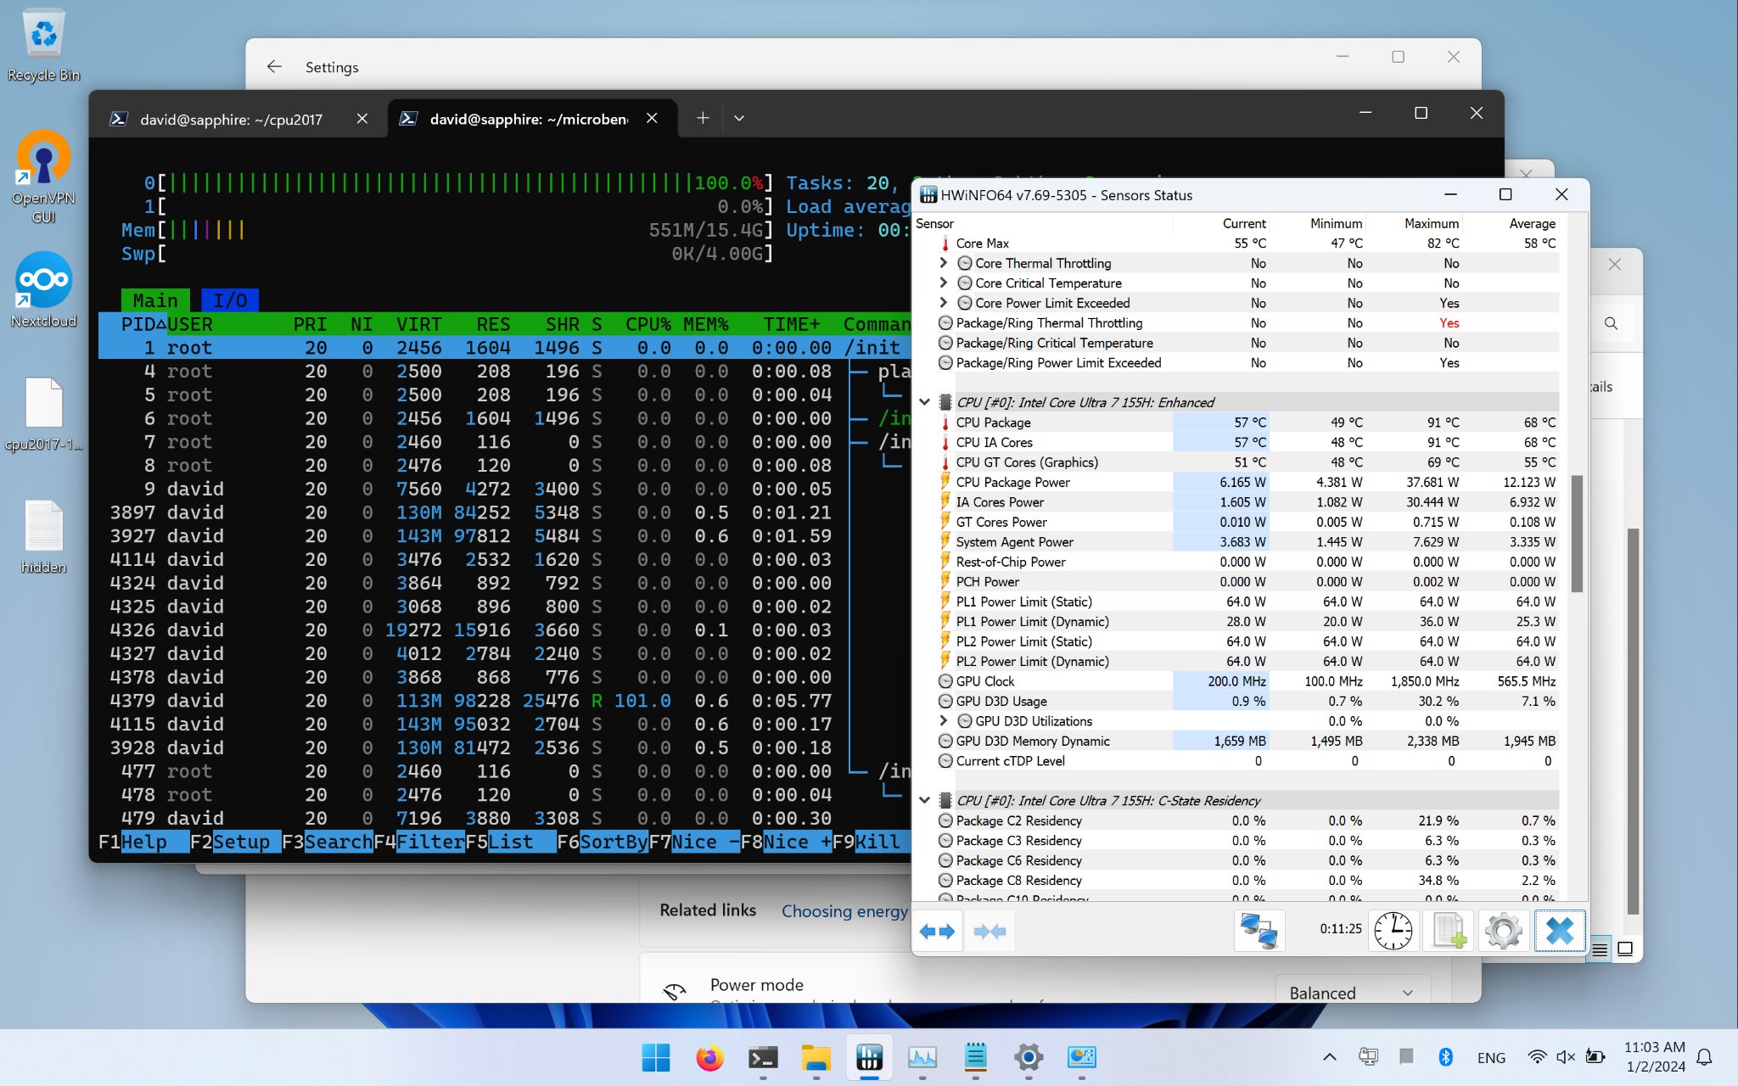Click the collapse columns arrows button in HWiNFO
This screenshot has width=1738, height=1086.
pyautogui.click(x=990, y=932)
